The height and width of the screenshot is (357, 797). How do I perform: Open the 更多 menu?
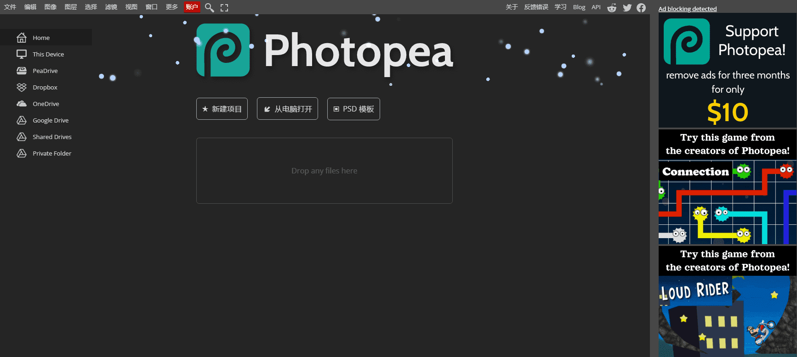point(172,7)
